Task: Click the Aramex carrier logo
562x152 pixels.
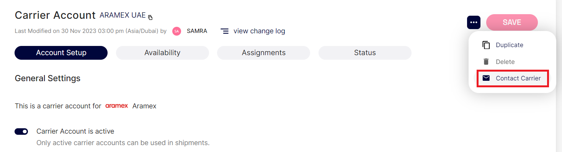Action: (x=117, y=106)
